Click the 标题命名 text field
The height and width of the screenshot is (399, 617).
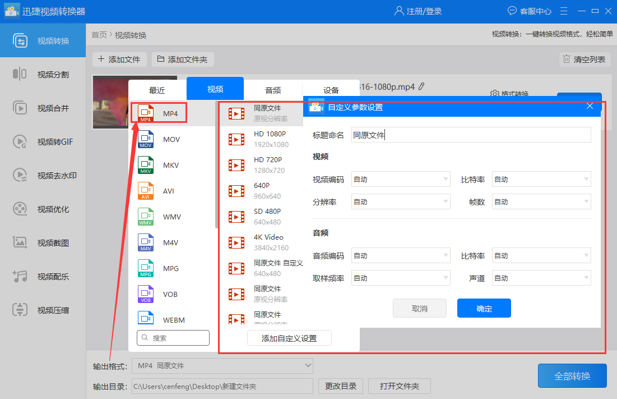(x=471, y=135)
